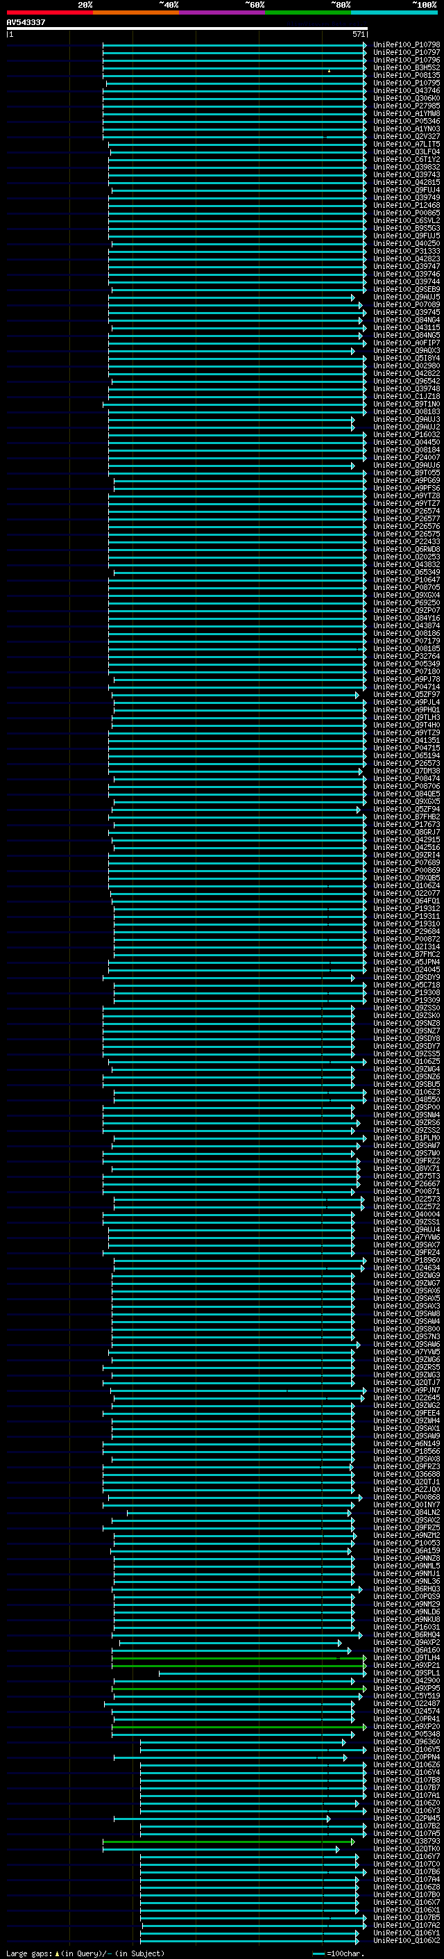Click the label UniRef100_Q2V327
Image resolution: width=444 pixels, height=1959 pixels.
pos(407,137)
